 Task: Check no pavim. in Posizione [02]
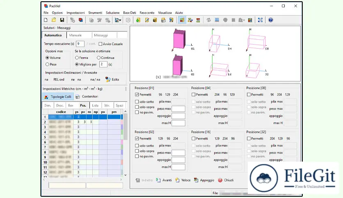pos(137,156)
